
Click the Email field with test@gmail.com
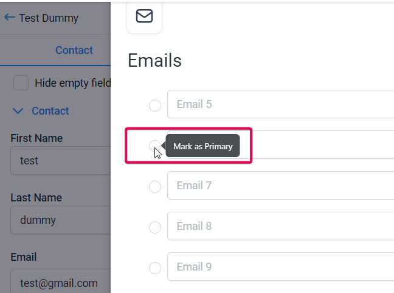click(61, 281)
